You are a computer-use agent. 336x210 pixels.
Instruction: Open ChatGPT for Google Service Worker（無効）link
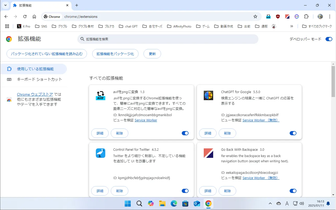click(x=261, y=120)
